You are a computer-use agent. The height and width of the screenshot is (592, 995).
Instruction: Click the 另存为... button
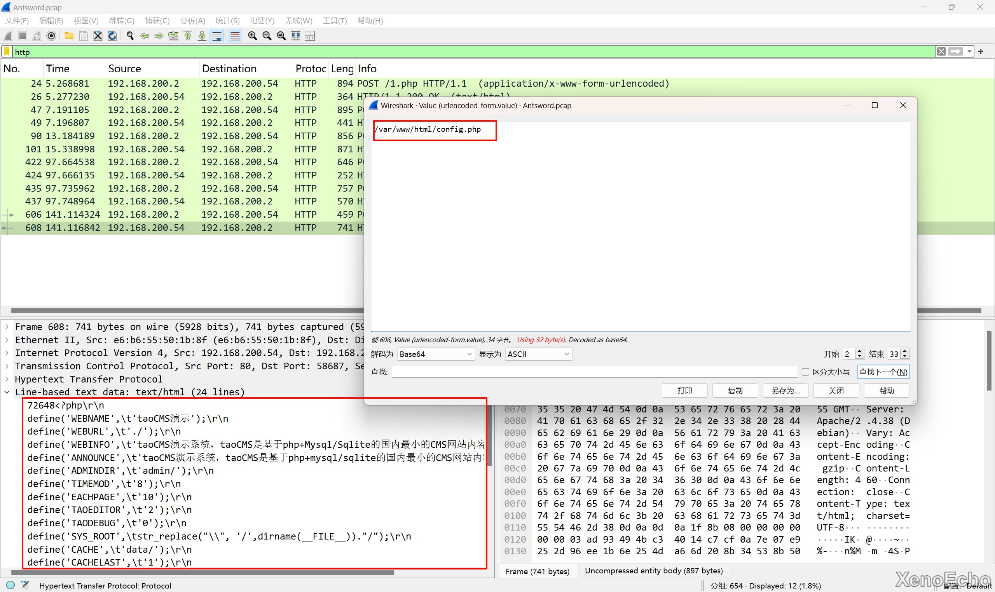785,391
